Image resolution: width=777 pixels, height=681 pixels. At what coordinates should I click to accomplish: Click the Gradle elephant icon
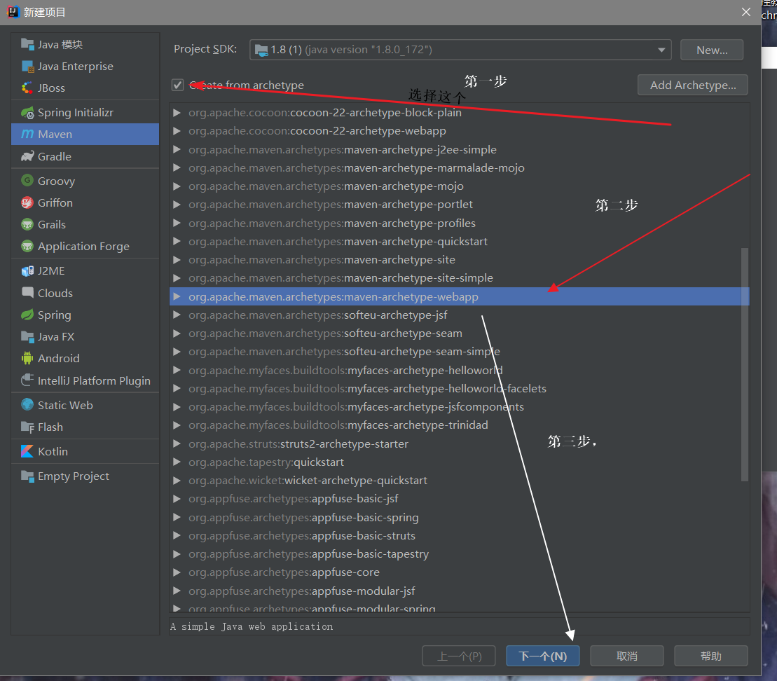[27, 157]
